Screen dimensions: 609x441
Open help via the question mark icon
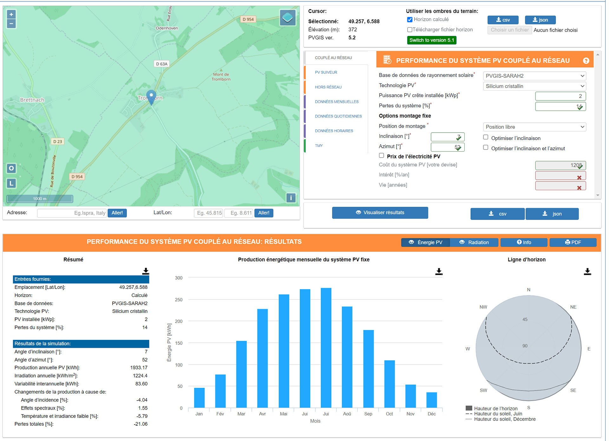click(586, 60)
